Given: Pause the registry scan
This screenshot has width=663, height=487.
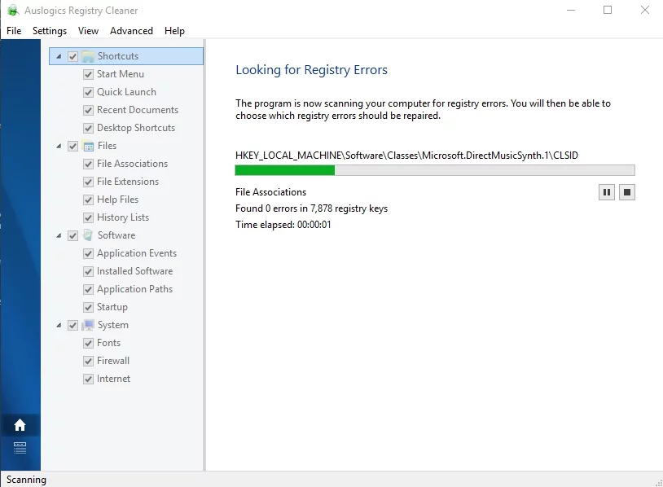Looking at the screenshot, I should [606, 192].
